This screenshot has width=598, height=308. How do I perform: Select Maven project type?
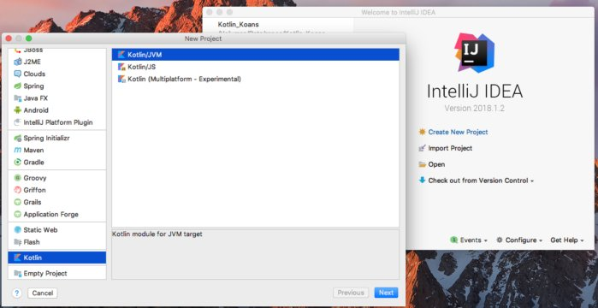(x=56, y=151)
